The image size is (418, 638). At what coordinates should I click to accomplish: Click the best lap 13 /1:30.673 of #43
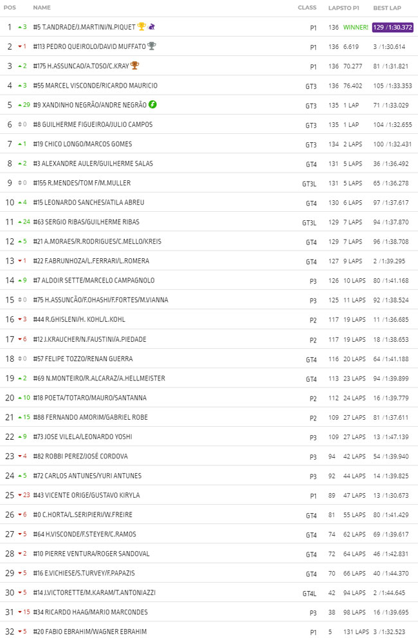[391, 496]
